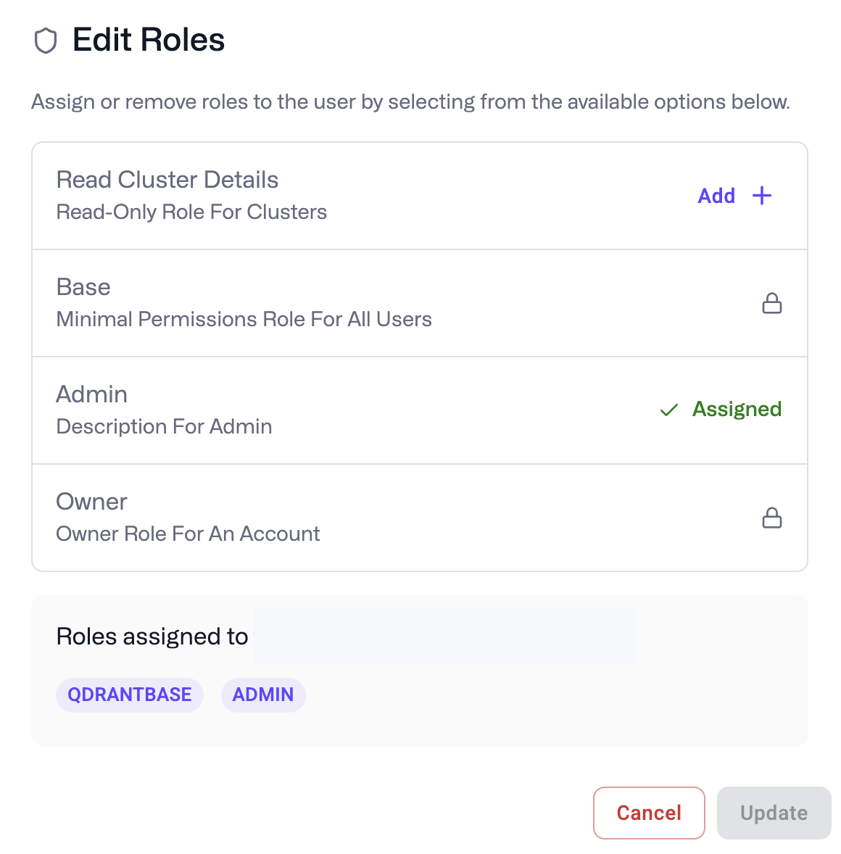Click the 'Read-Only Role For Clusters' description

(x=191, y=212)
